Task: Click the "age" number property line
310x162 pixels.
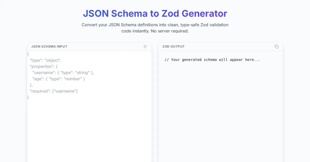Action: click(59, 79)
